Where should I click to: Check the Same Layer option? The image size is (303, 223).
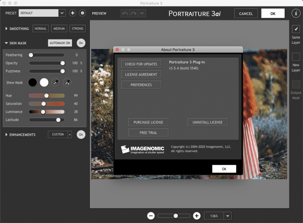(296, 29)
